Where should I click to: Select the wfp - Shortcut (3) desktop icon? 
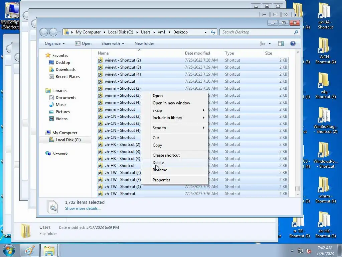(325, 85)
